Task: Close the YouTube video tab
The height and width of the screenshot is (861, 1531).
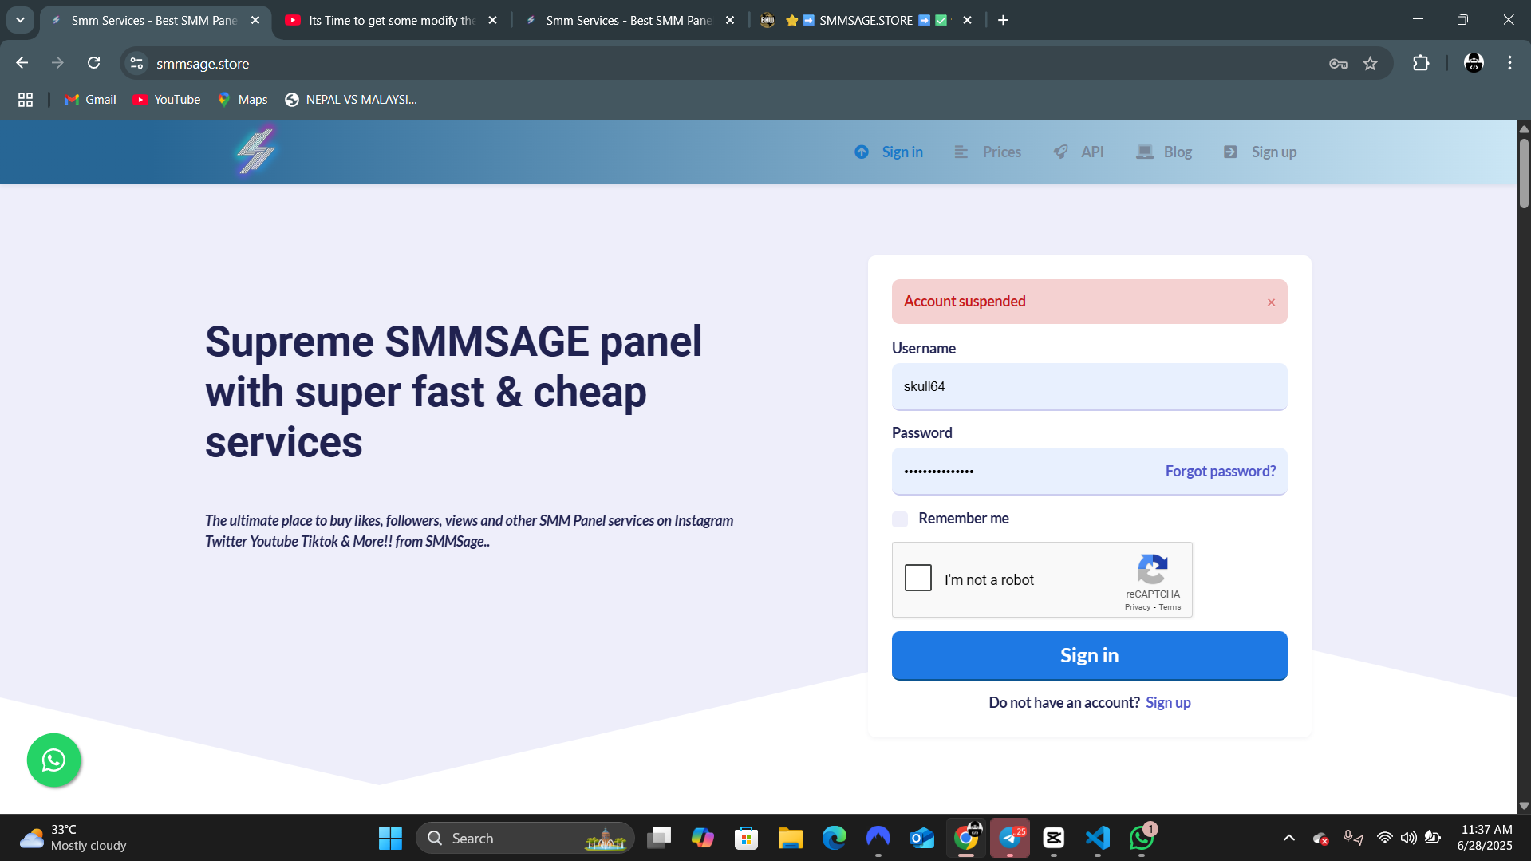Action: click(x=492, y=20)
